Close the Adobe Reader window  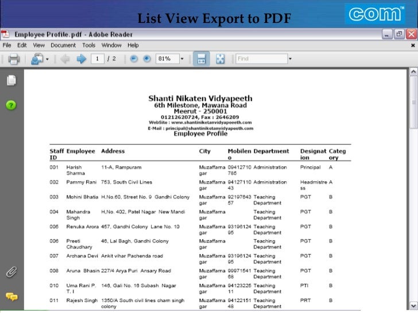pos(411,34)
